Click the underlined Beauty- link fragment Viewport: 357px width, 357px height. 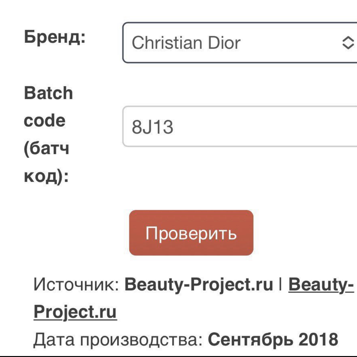point(321,284)
